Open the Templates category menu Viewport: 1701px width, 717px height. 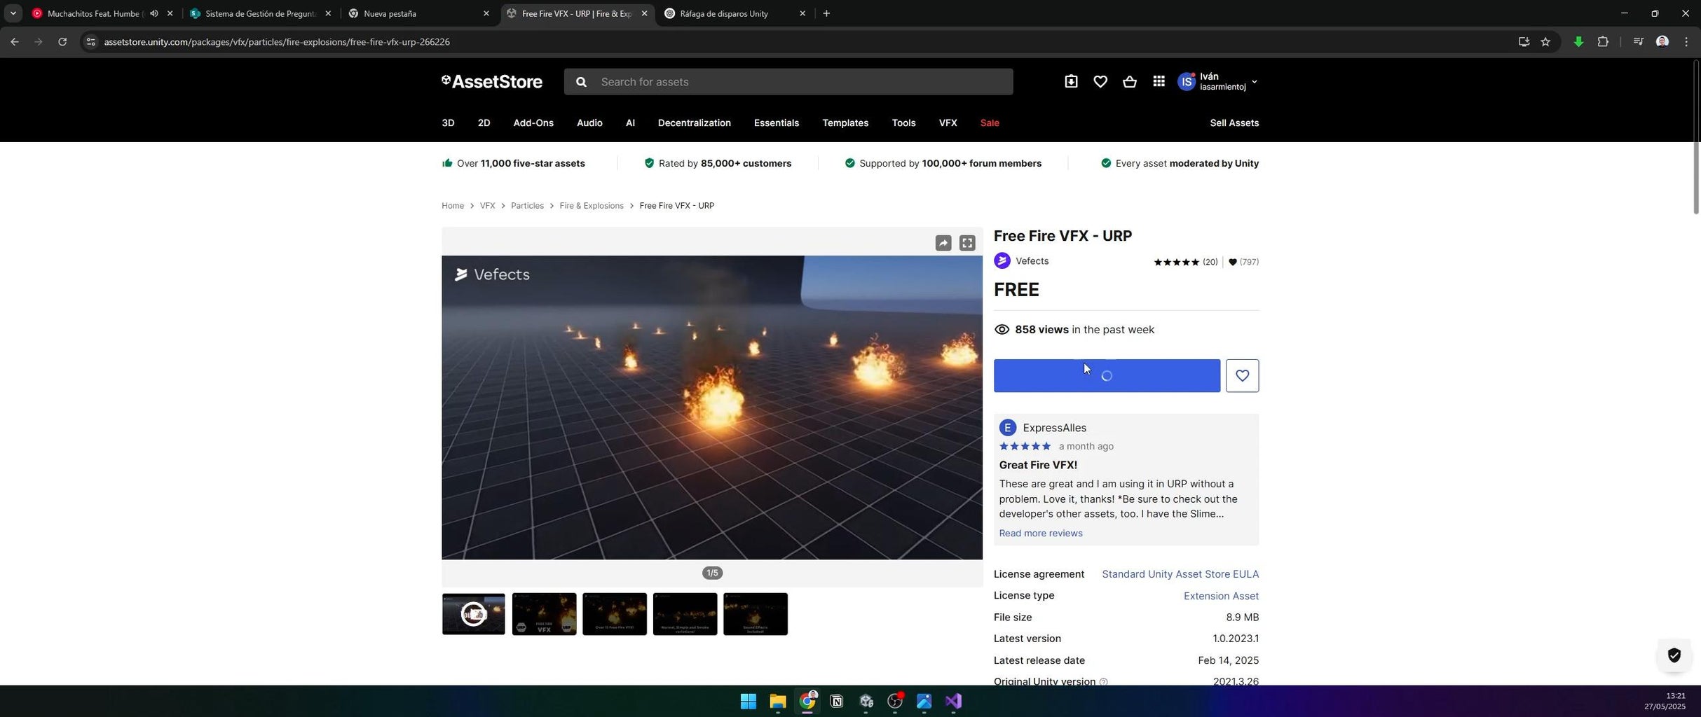tap(845, 123)
